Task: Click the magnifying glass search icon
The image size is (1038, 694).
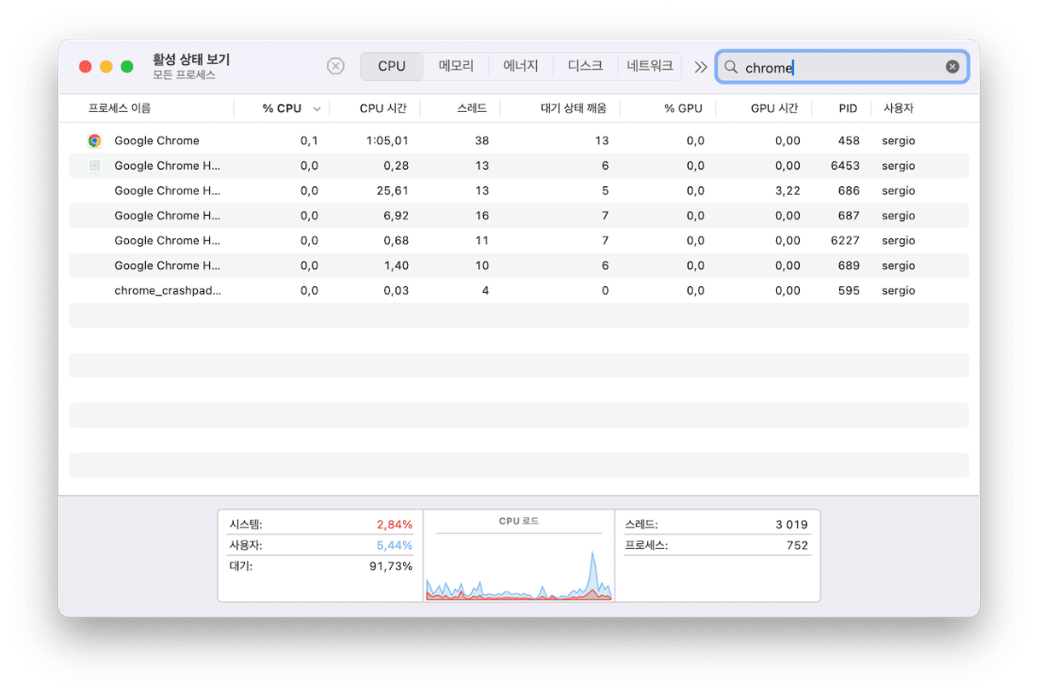Action: click(x=731, y=67)
